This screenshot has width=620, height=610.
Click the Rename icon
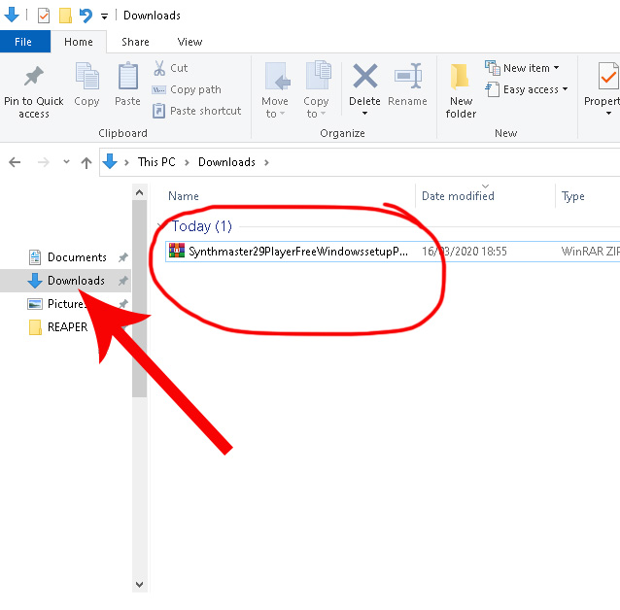coord(408,76)
